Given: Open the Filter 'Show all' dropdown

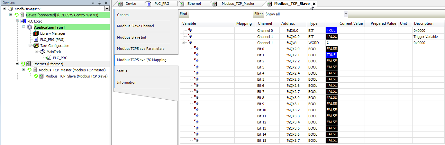Looking at the screenshot, I should tap(346, 14).
